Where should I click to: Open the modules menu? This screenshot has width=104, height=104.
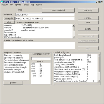5,5
